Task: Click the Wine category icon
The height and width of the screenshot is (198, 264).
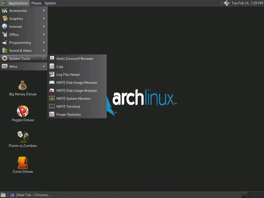Action: click(5, 66)
